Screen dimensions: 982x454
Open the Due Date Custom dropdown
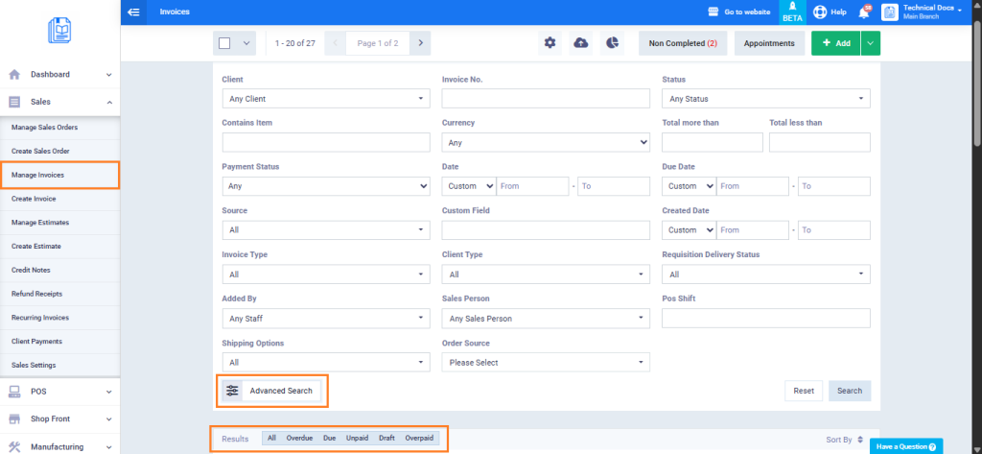click(x=689, y=186)
